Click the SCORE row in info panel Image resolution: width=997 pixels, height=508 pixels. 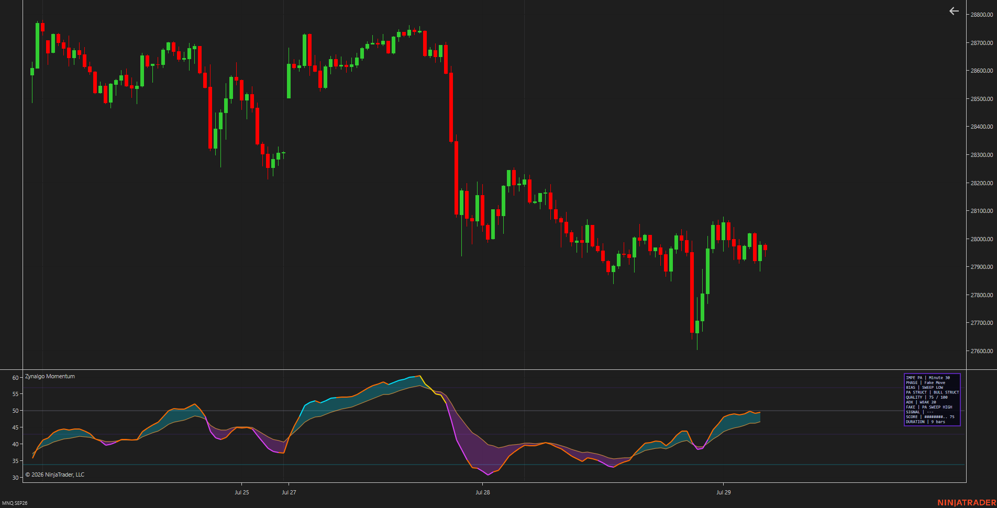pos(930,417)
